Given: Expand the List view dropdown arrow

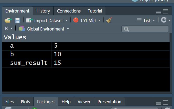Looking at the screenshot, I should click(x=154, y=20).
